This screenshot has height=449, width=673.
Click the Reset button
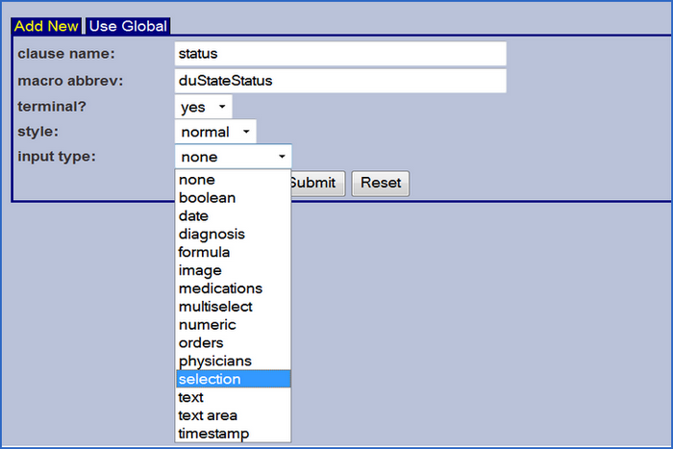[x=381, y=184]
